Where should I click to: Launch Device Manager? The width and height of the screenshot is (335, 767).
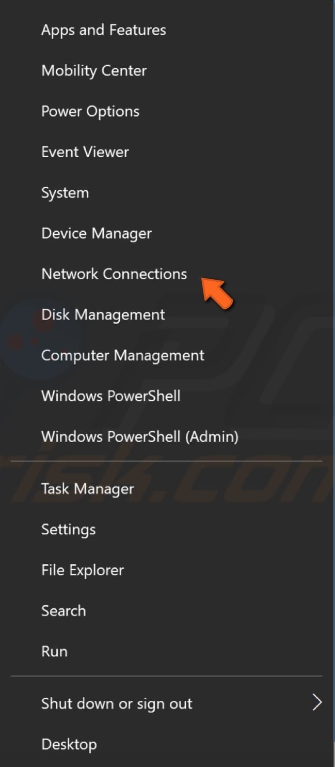[x=96, y=233]
